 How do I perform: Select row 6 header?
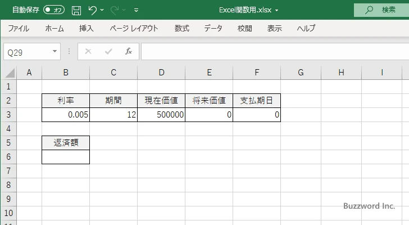pos(8,157)
